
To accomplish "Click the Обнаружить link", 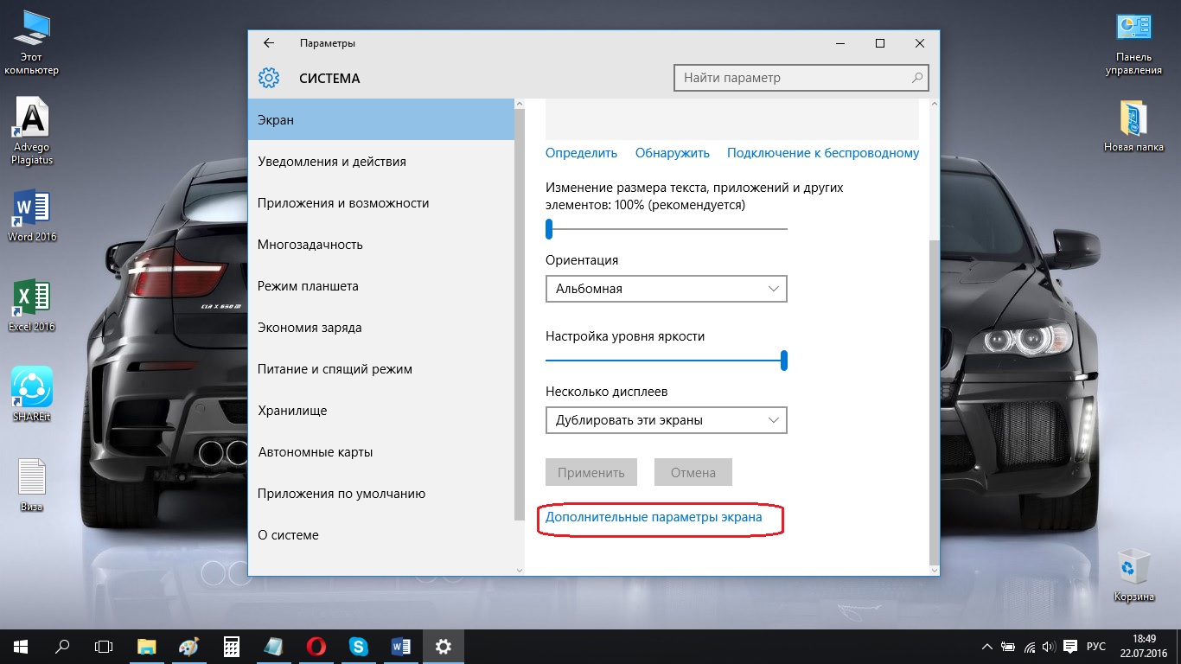I will [673, 153].
